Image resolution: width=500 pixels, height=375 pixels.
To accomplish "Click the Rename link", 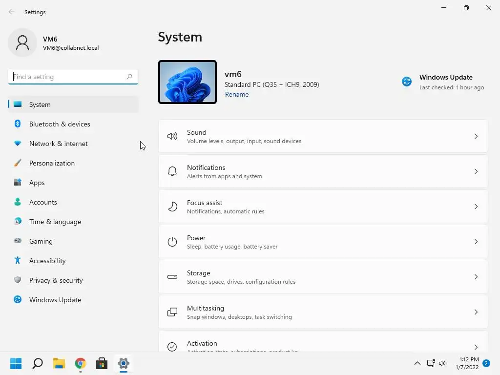I will tap(237, 94).
